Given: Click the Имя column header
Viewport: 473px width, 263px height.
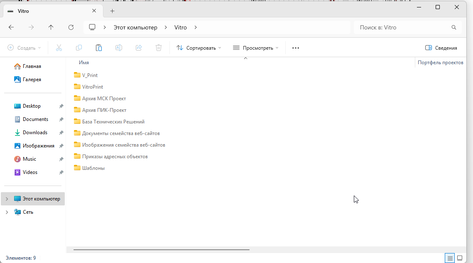Looking at the screenshot, I should point(84,63).
